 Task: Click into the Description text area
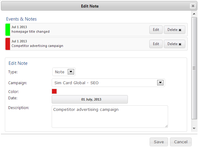pyautogui.click(x=110, y=117)
